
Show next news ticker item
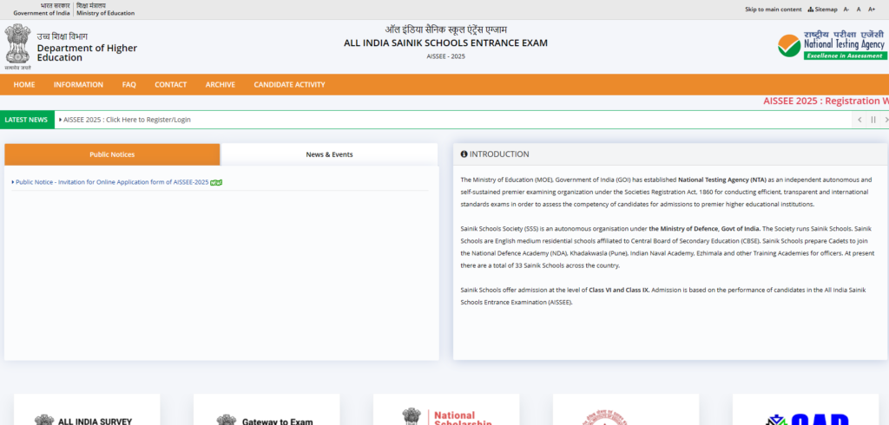click(x=886, y=120)
